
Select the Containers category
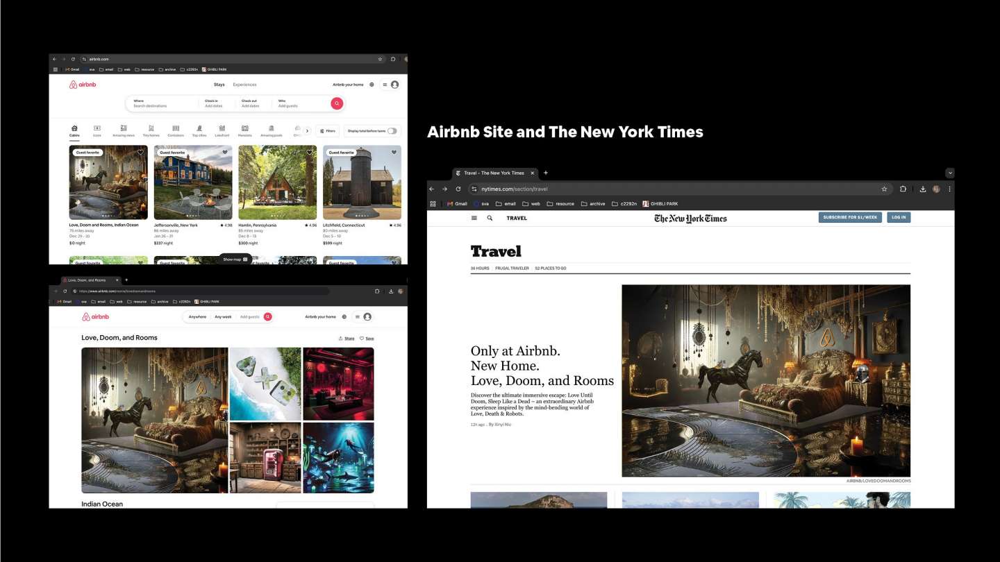[176, 130]
